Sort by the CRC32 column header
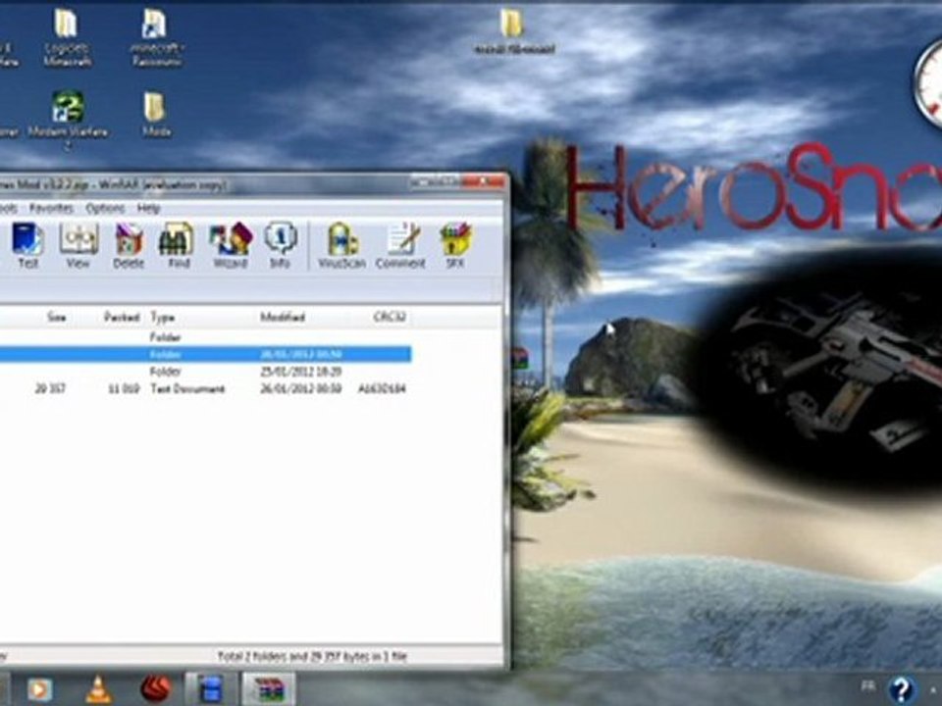The height and width of the screenshot is (706, 942). (x=390, y=317)
